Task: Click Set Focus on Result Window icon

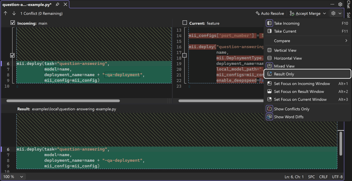Action: coord(270,91)
